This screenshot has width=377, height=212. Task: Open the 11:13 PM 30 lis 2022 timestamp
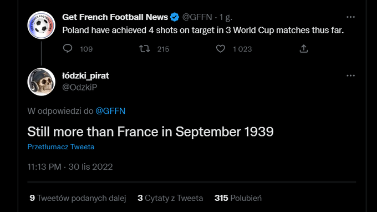pos(70,166)
